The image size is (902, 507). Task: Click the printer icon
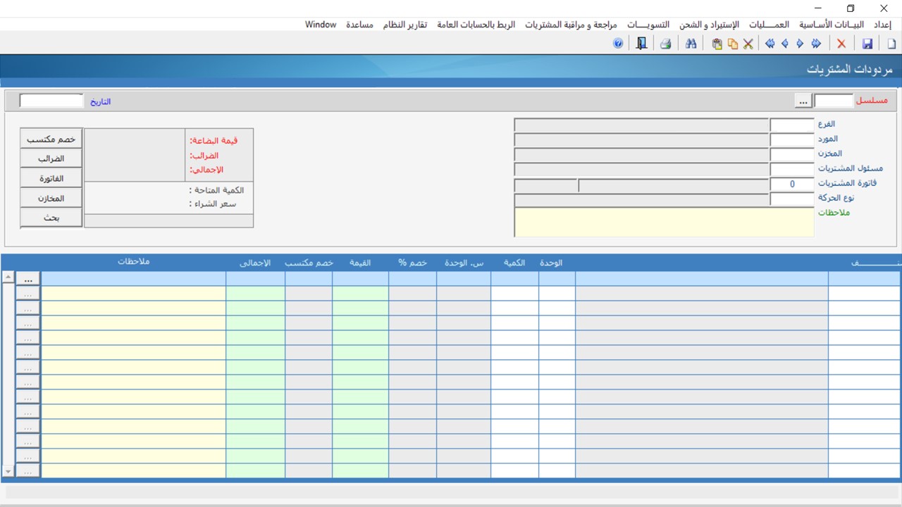(x=665, y=44)
